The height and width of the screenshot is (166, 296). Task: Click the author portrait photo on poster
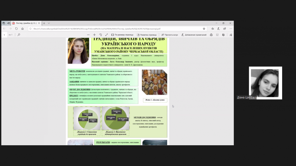click(78, 51)
